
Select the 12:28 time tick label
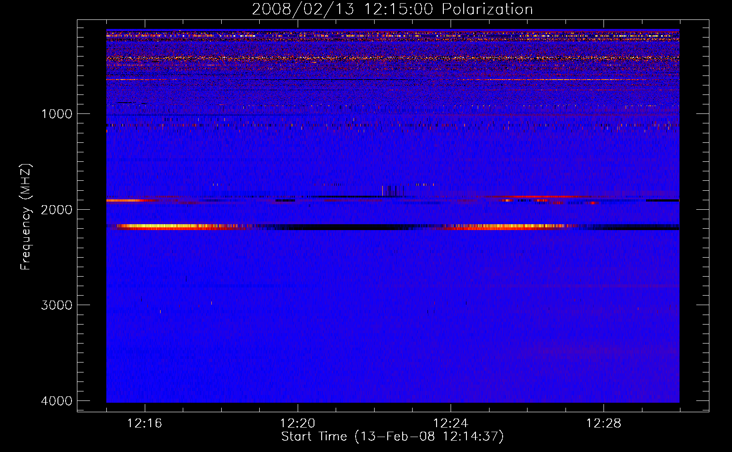point(604,424)
